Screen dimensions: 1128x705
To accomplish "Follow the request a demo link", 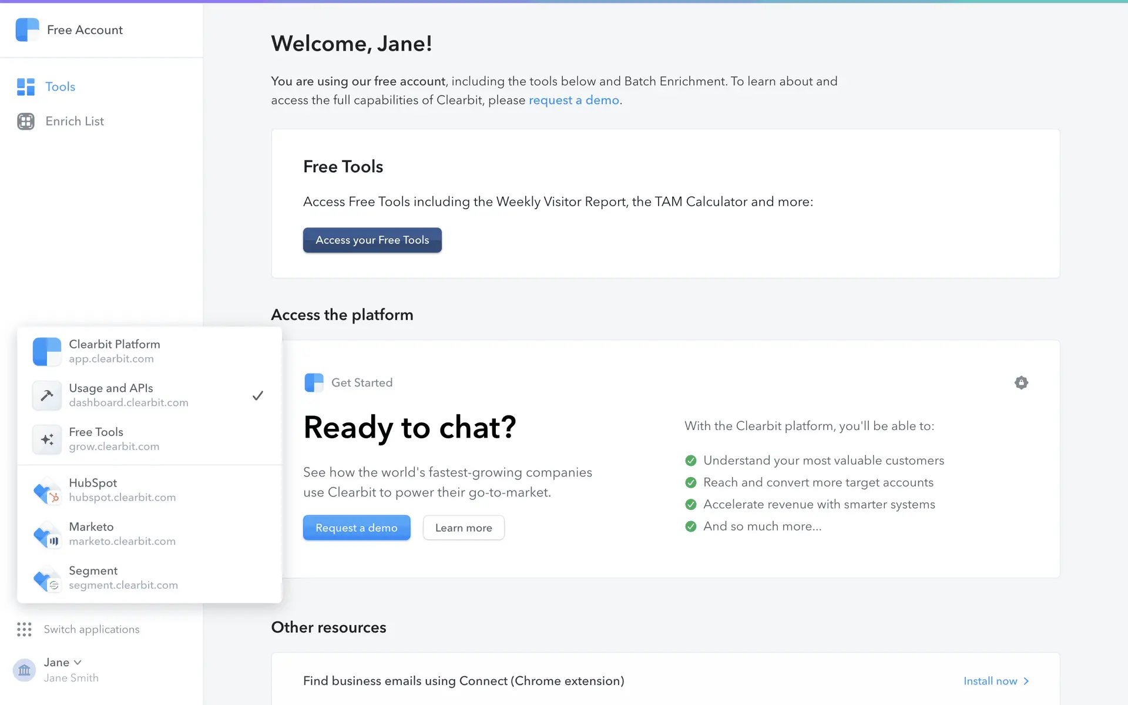I will 573,100.
